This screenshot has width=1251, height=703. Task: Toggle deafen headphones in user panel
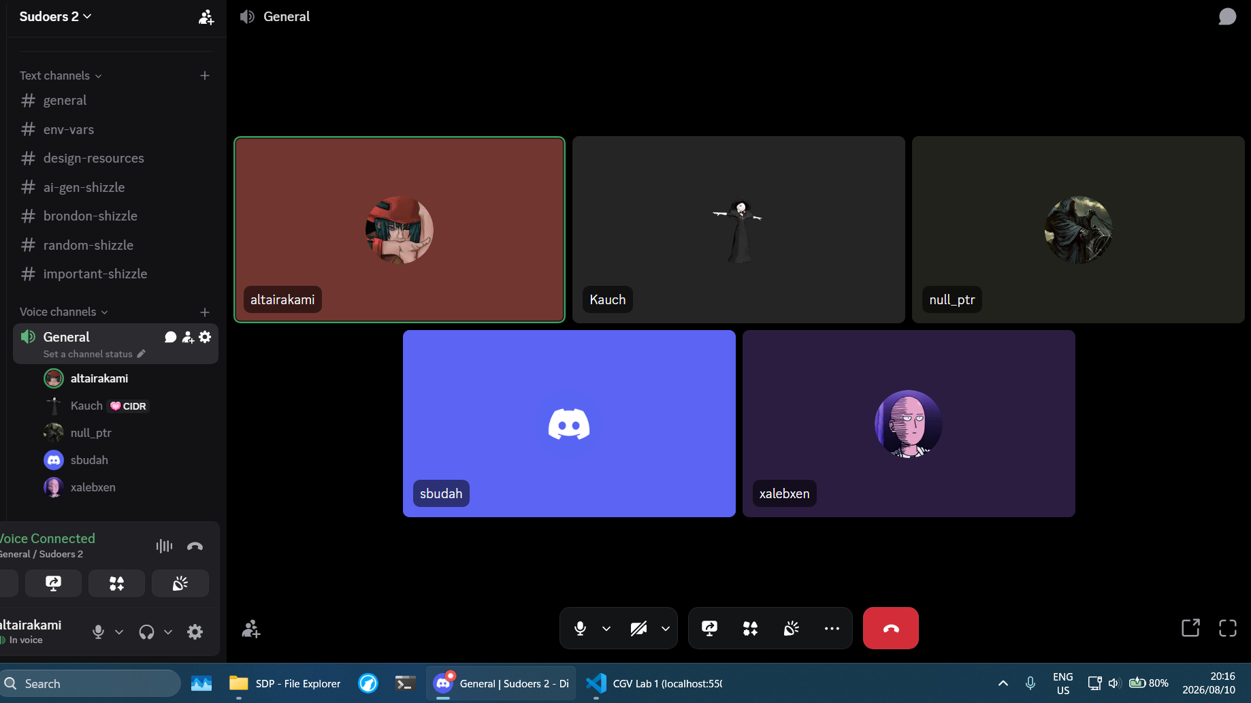click(x=146, y=632)
